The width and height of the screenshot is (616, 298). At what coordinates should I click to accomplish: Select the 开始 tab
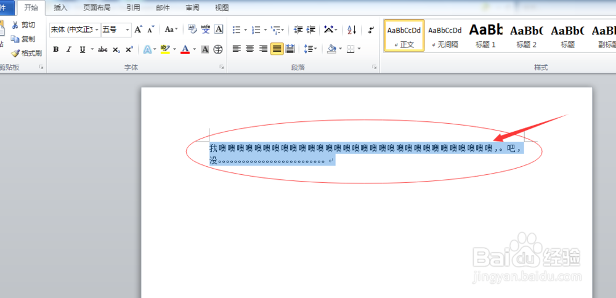click(x=31, y=8)
